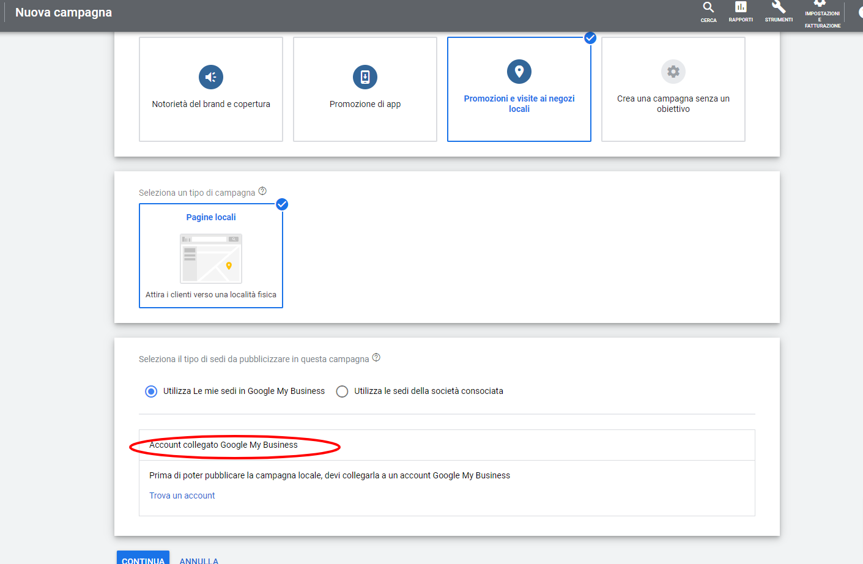Click the Trova un account link

tap(182, 495)
